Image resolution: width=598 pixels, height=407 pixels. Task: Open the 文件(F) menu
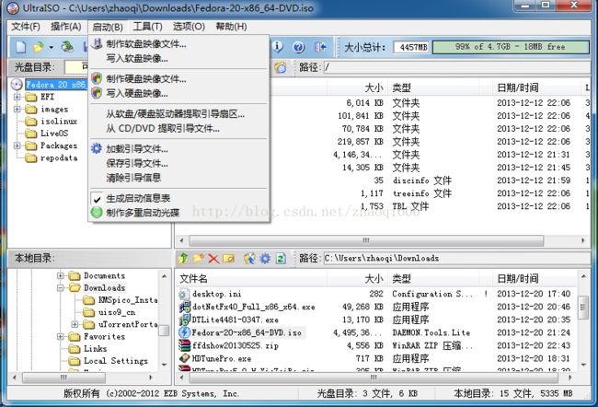tap(26, 27)
